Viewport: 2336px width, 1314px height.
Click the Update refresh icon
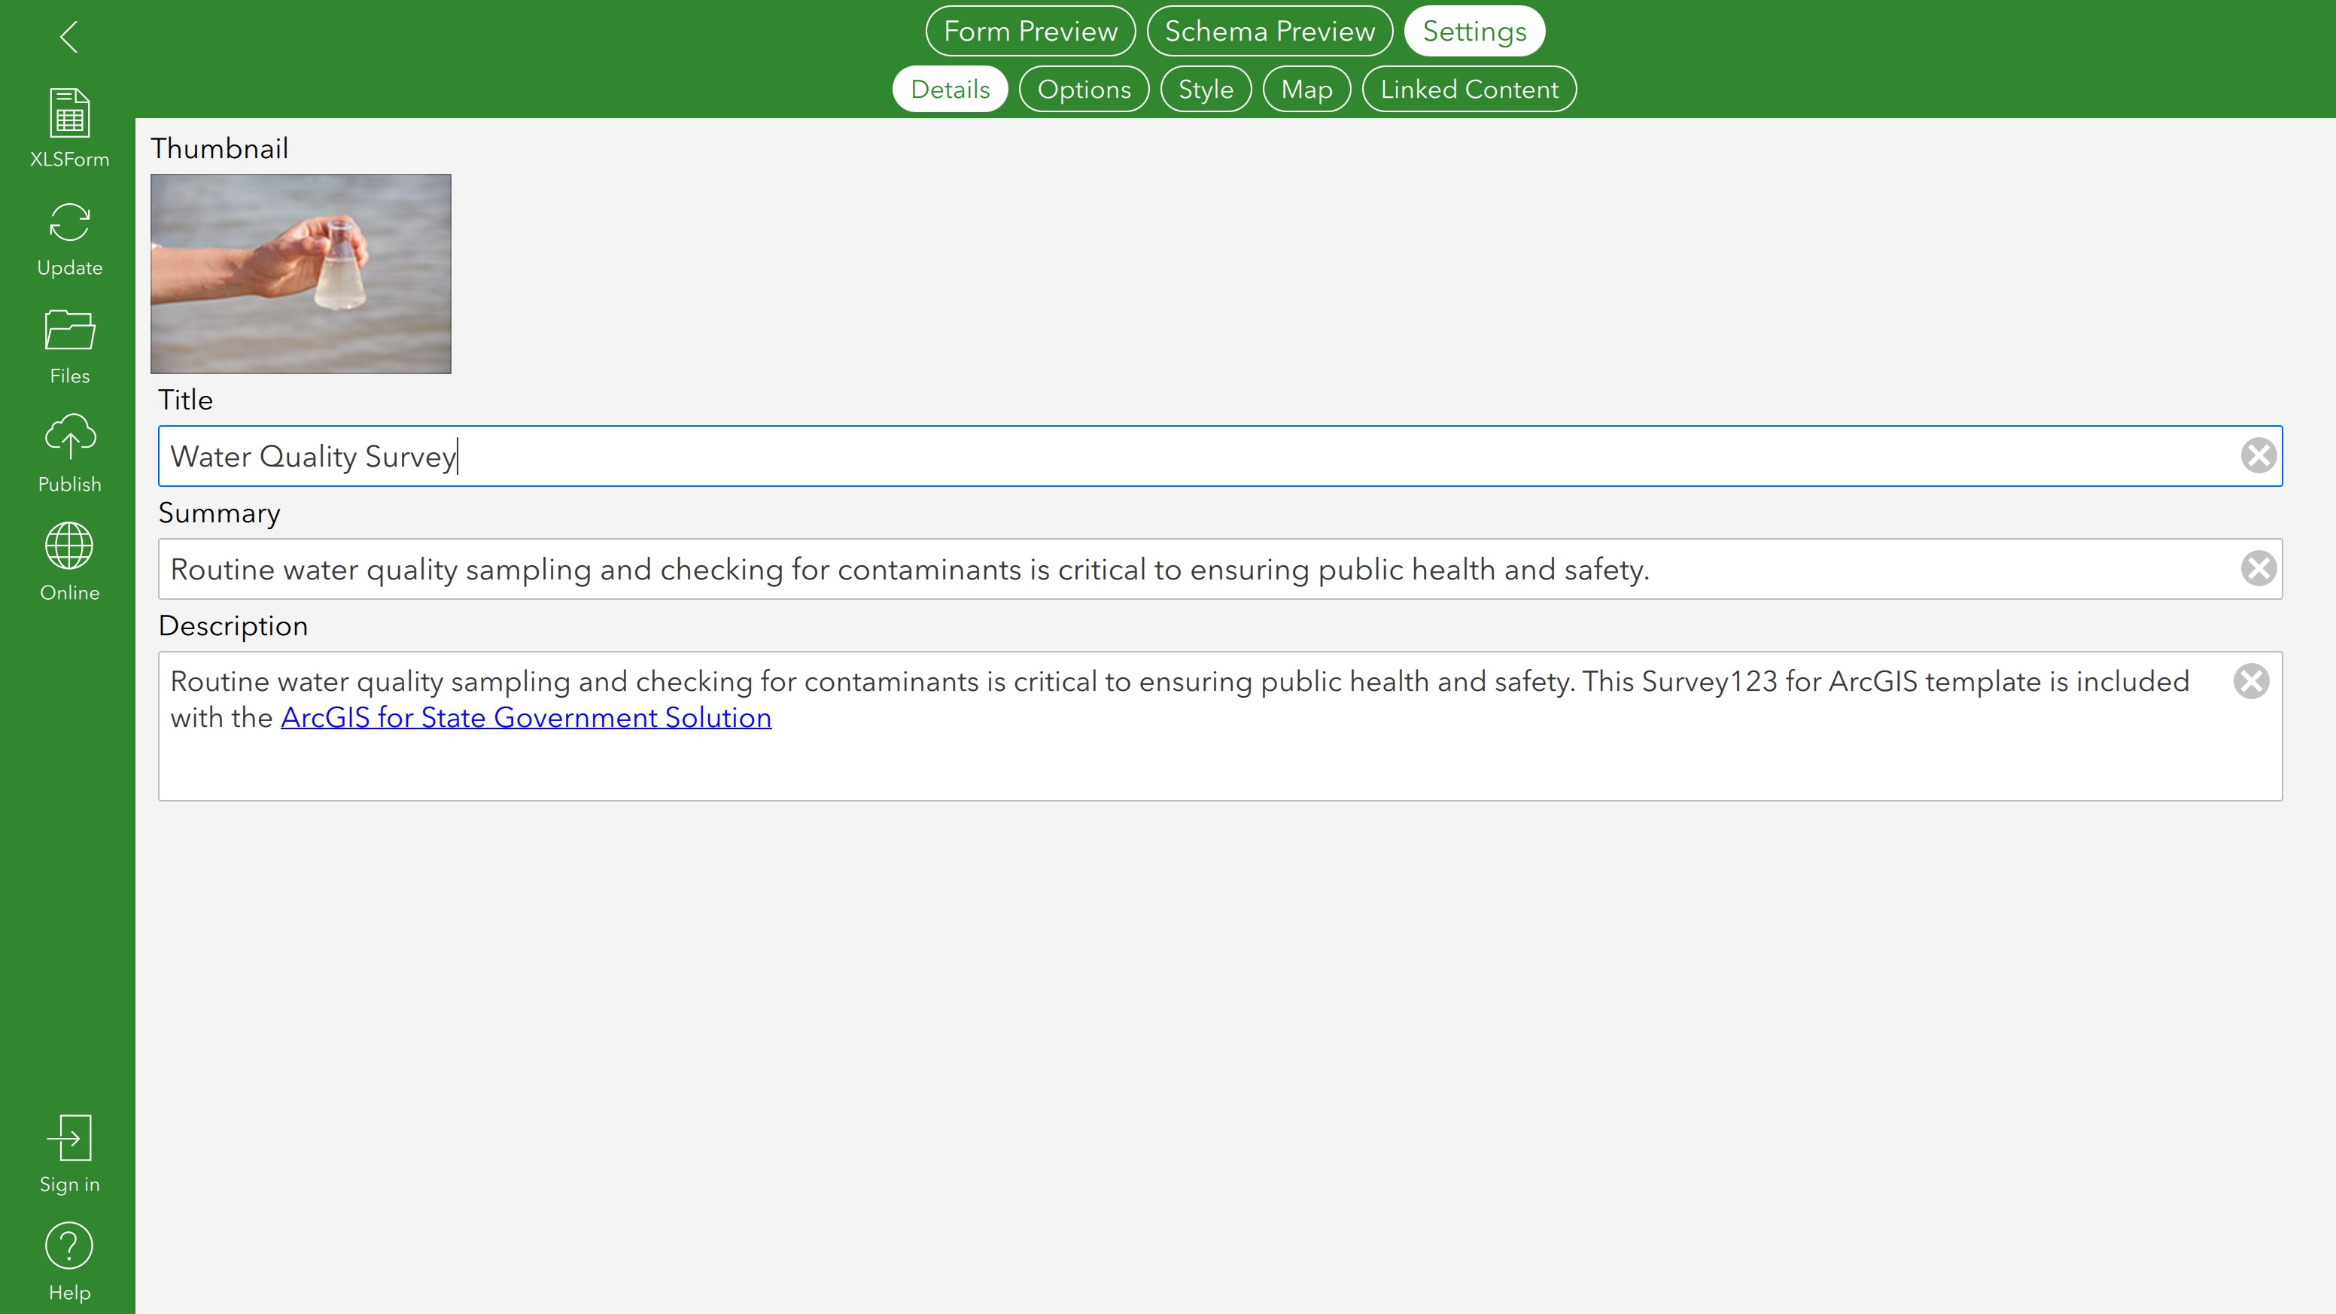tap(69, 222)
